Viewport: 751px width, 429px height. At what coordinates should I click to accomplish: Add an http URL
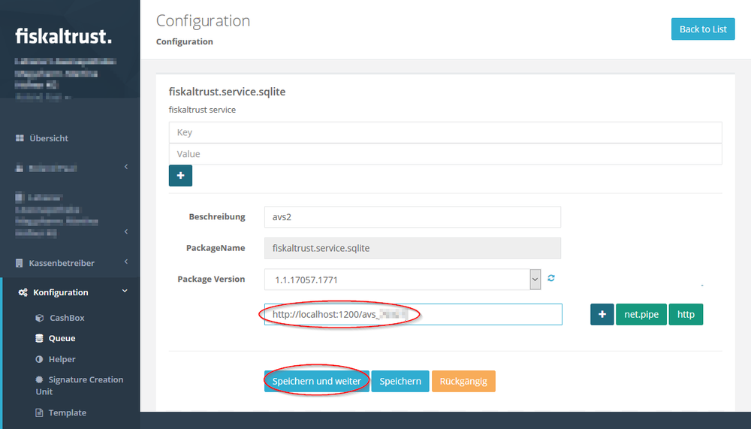686,315
